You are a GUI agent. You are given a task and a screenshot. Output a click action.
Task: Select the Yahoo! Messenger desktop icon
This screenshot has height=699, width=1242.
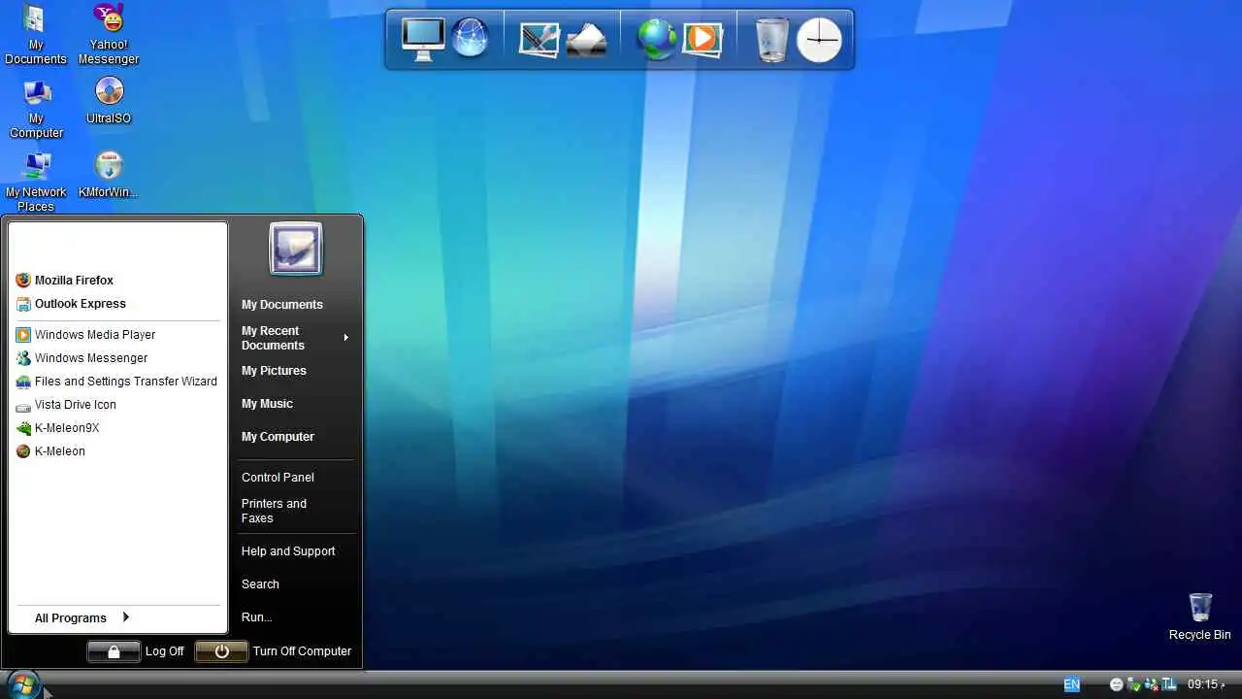[109, 35]
